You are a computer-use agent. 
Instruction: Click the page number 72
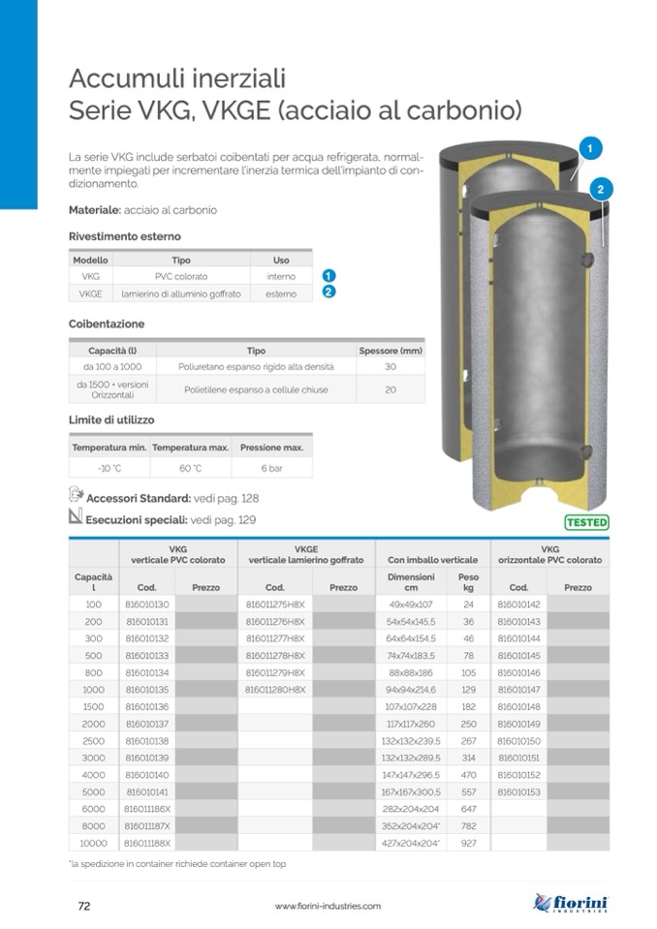pos(84,906)
